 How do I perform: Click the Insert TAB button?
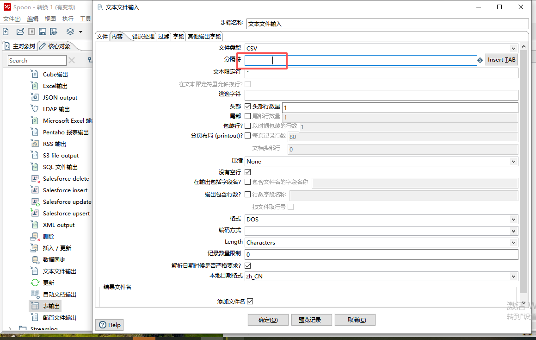[x=501, y=60]
